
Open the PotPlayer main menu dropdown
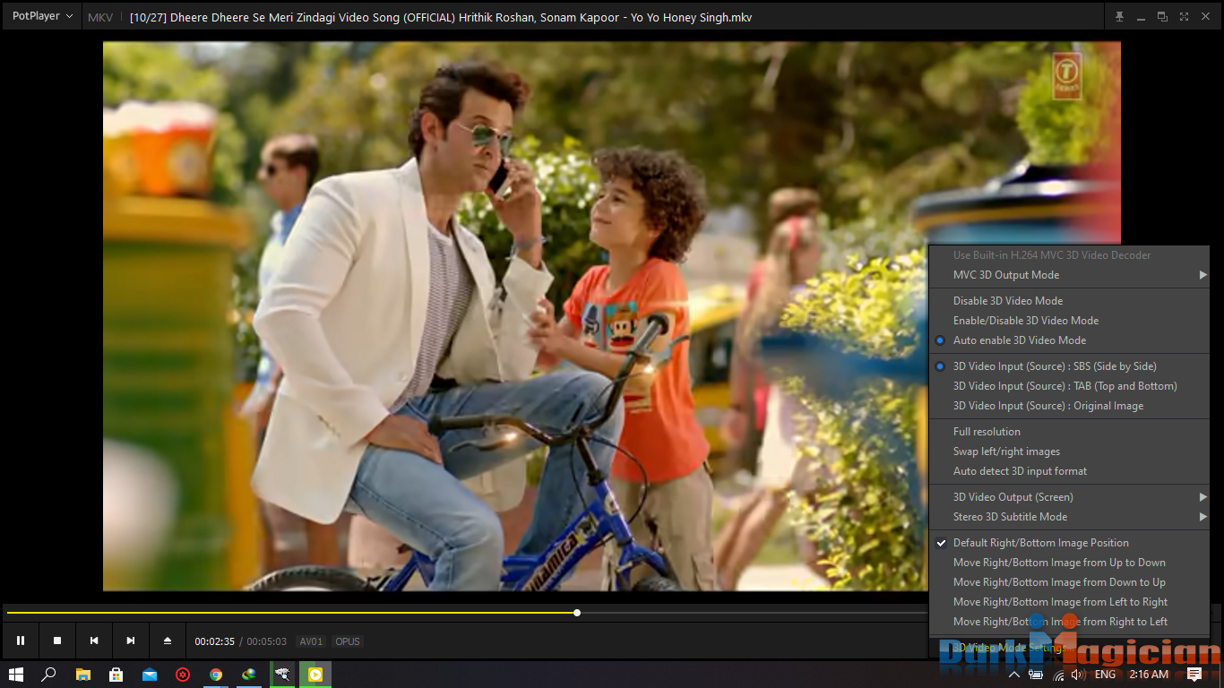(x=42, y=16)
